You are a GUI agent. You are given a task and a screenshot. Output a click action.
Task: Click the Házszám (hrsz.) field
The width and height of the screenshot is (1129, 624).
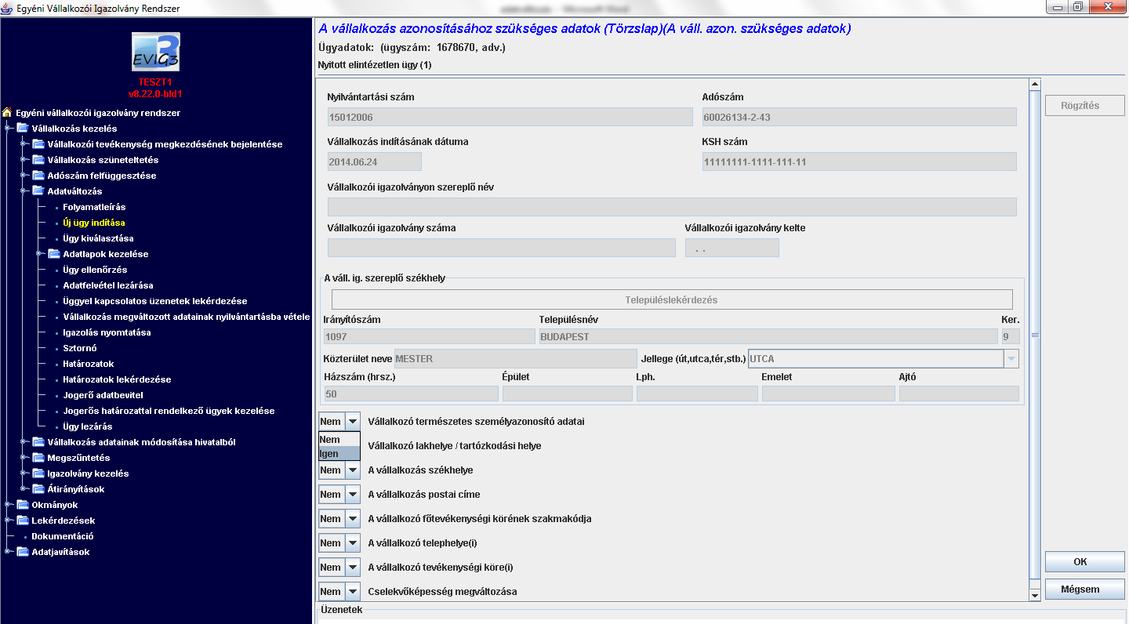click(411, 394)
